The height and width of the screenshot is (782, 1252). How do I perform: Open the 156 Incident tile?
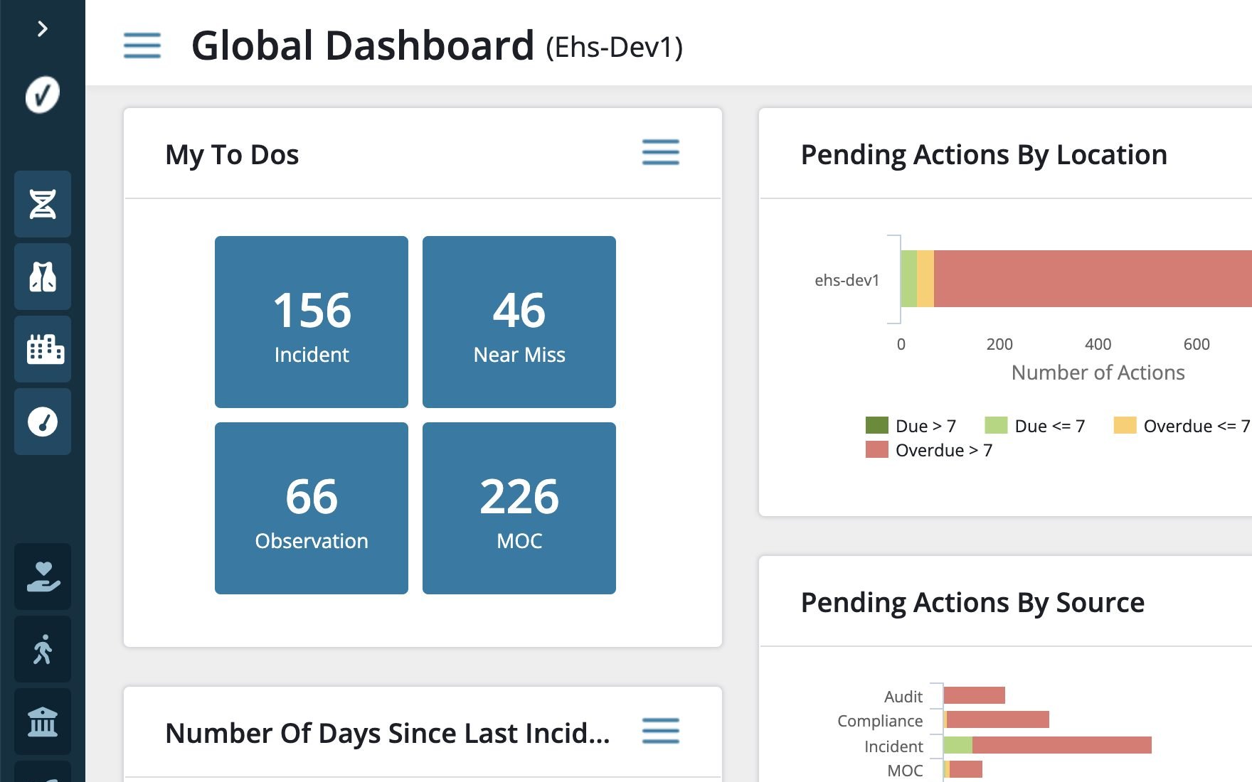point(312,322)
